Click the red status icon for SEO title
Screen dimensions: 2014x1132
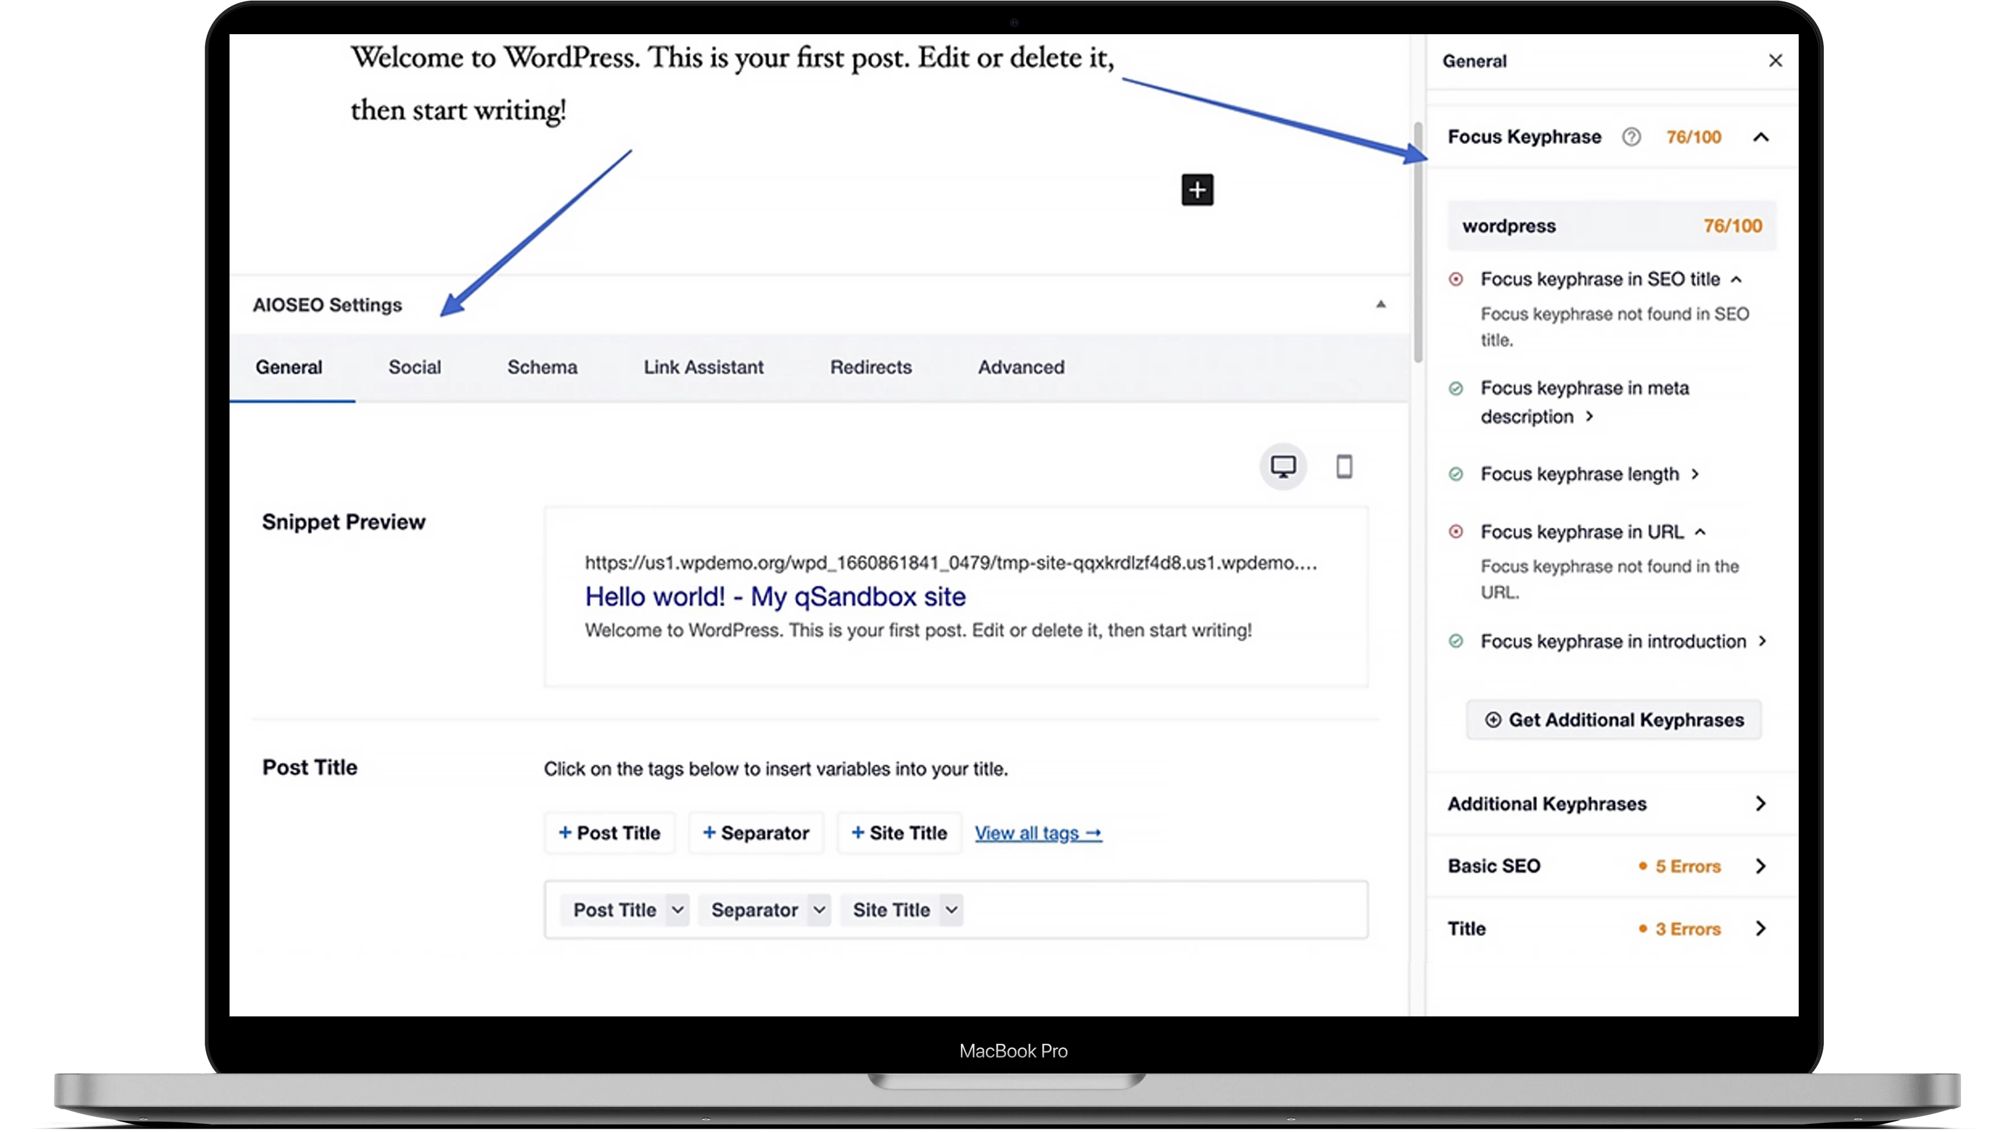click(x=1455, y=279)
